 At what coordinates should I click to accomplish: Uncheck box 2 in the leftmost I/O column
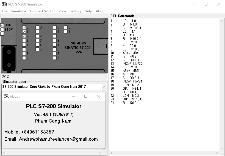24,36
